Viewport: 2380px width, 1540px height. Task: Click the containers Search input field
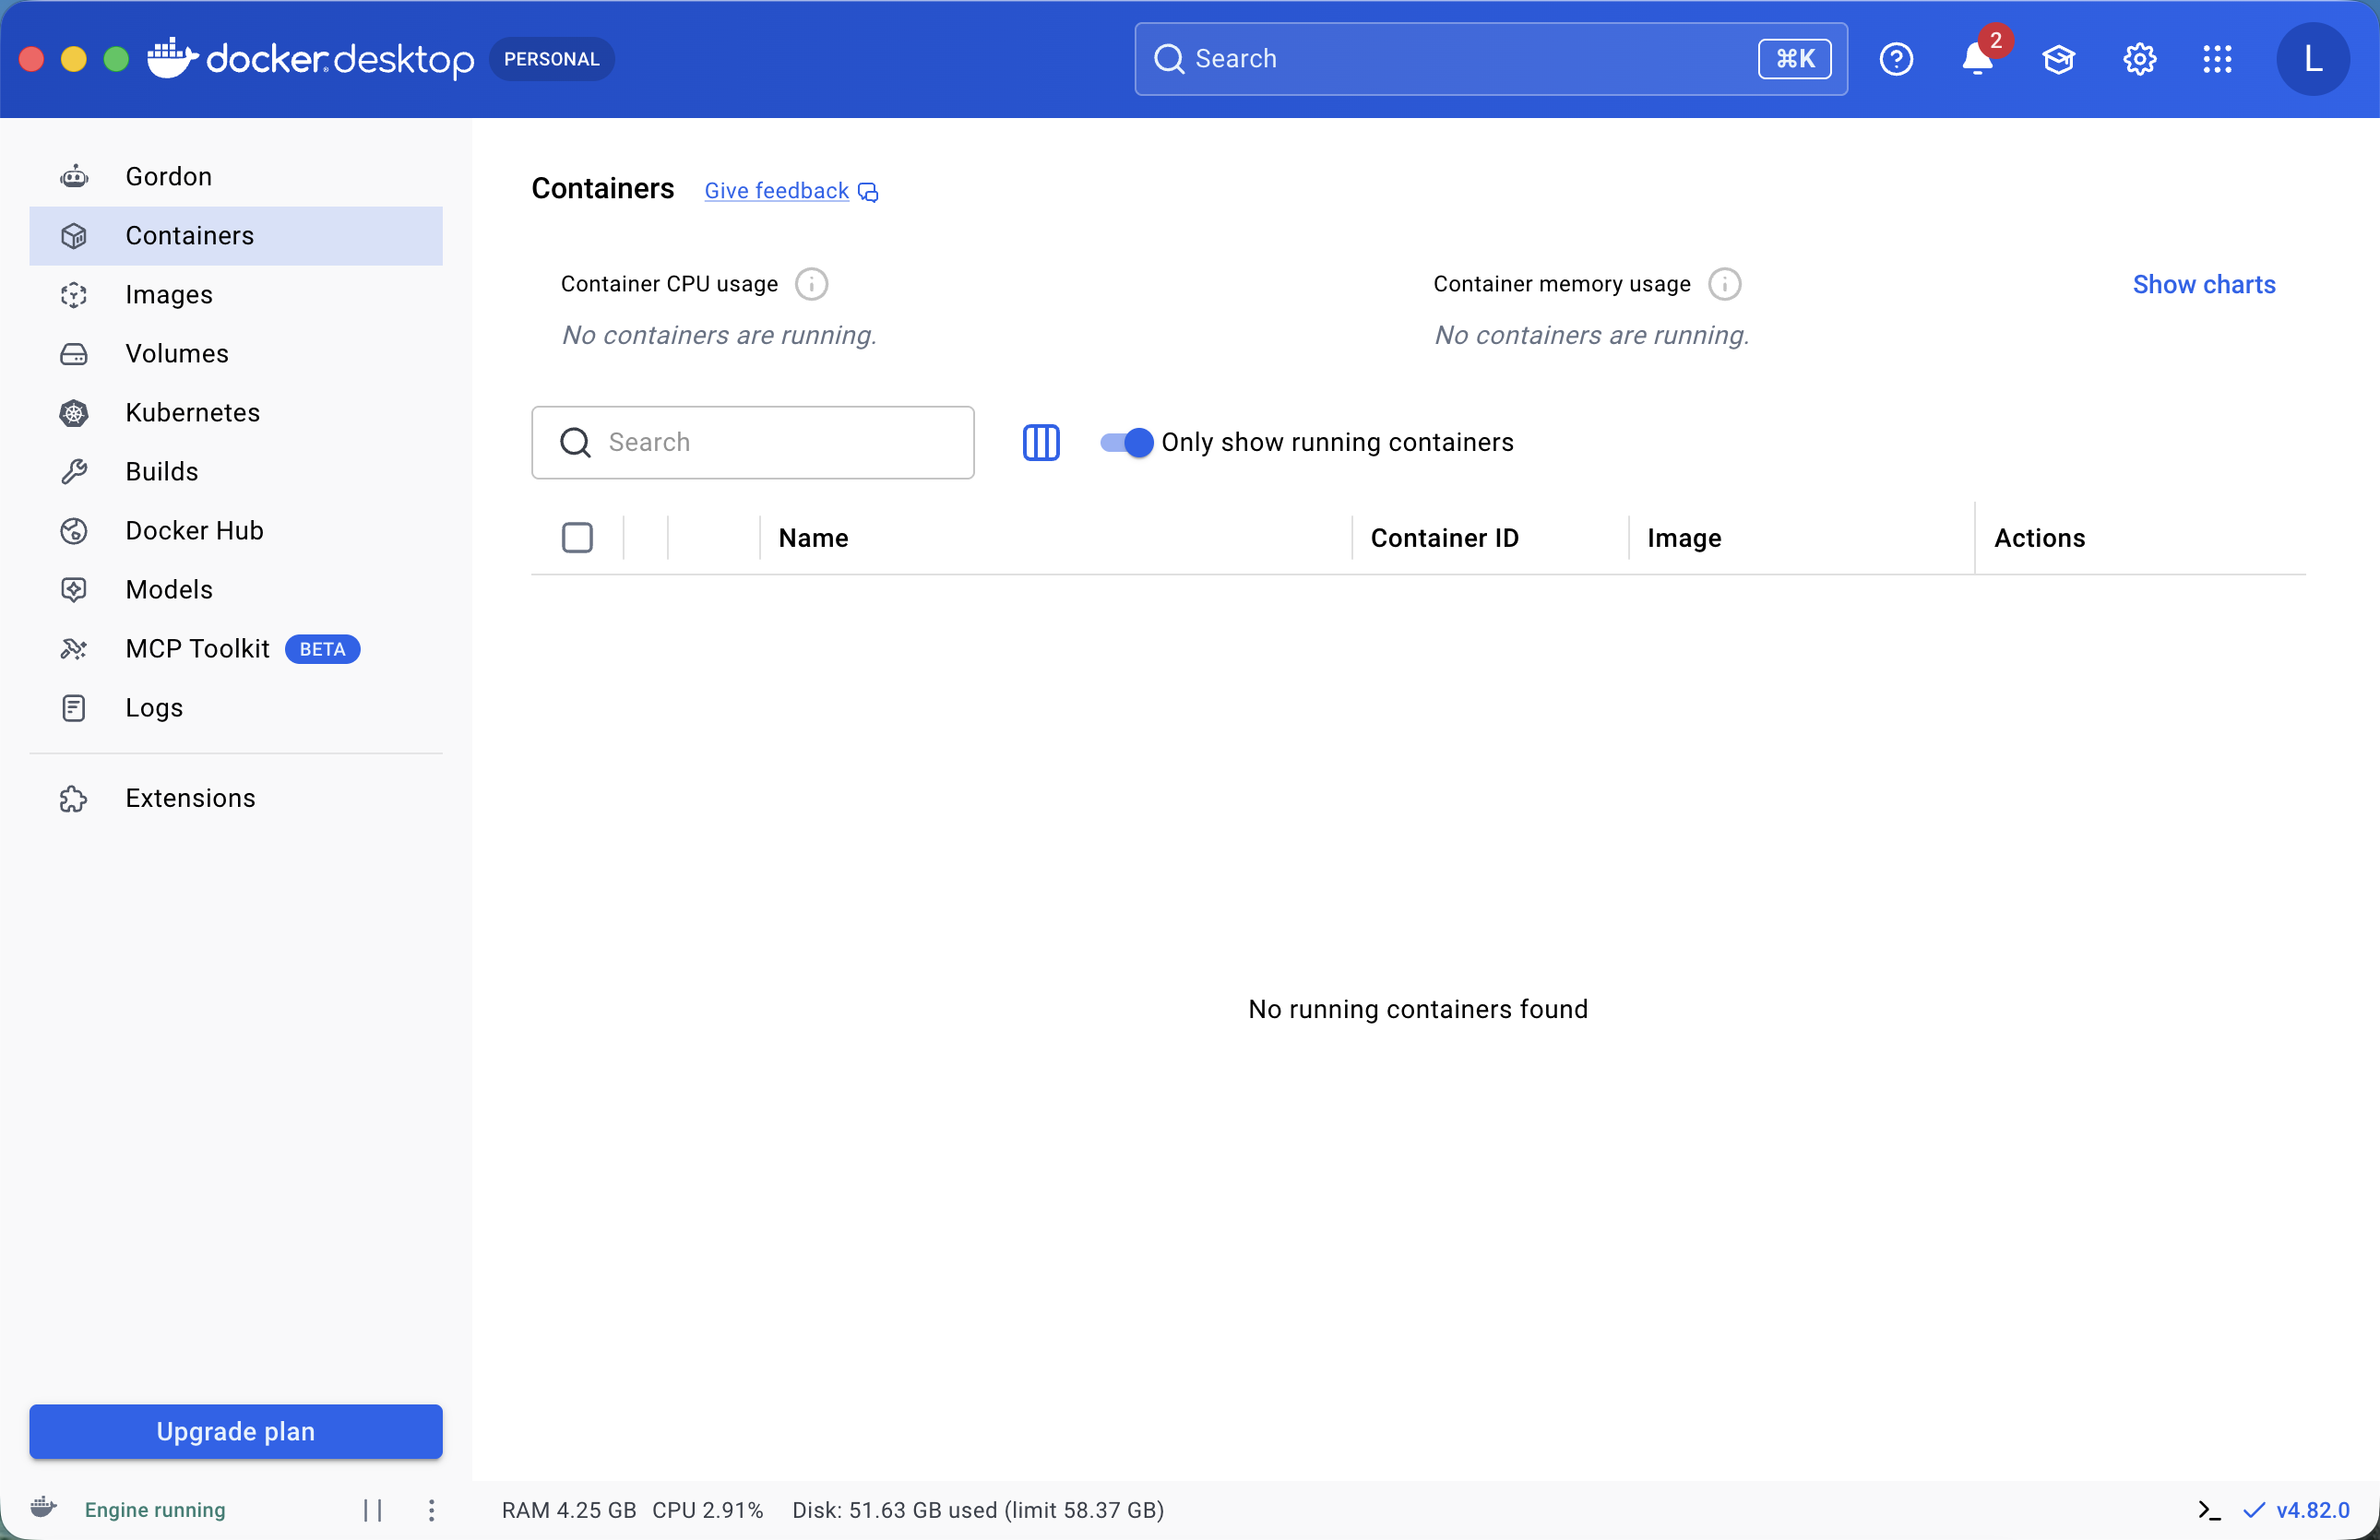(x=753, y=443)
